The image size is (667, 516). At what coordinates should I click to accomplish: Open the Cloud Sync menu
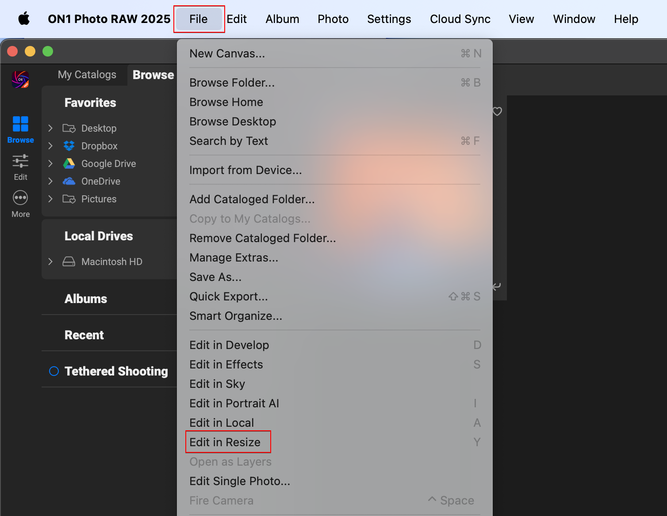(460, 19)
